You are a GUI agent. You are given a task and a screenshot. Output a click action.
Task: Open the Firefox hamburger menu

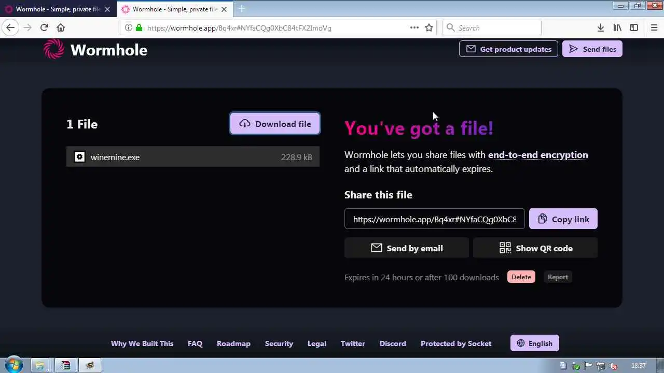[x=654, y=28]
